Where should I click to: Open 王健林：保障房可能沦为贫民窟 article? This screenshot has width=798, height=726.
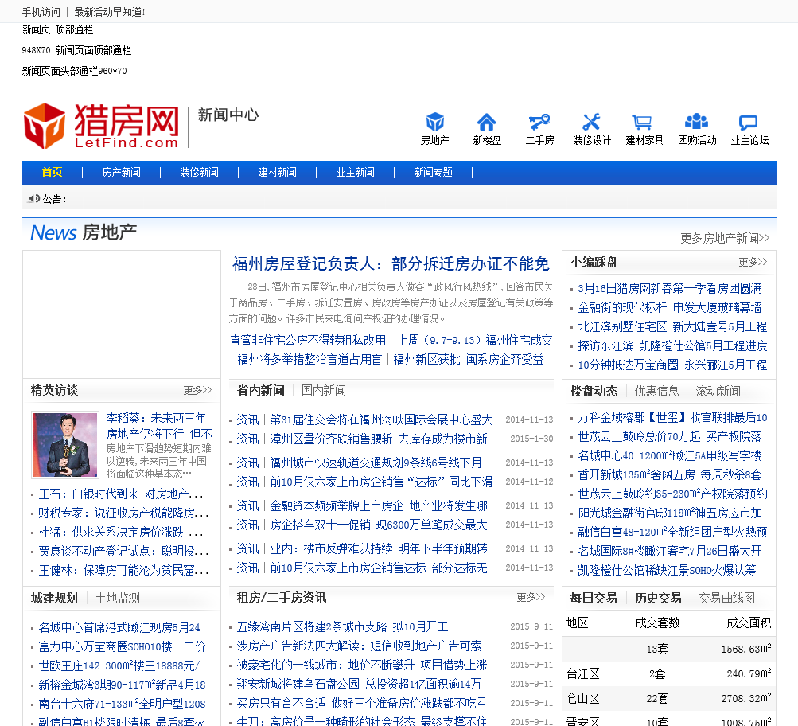[123, 571]
